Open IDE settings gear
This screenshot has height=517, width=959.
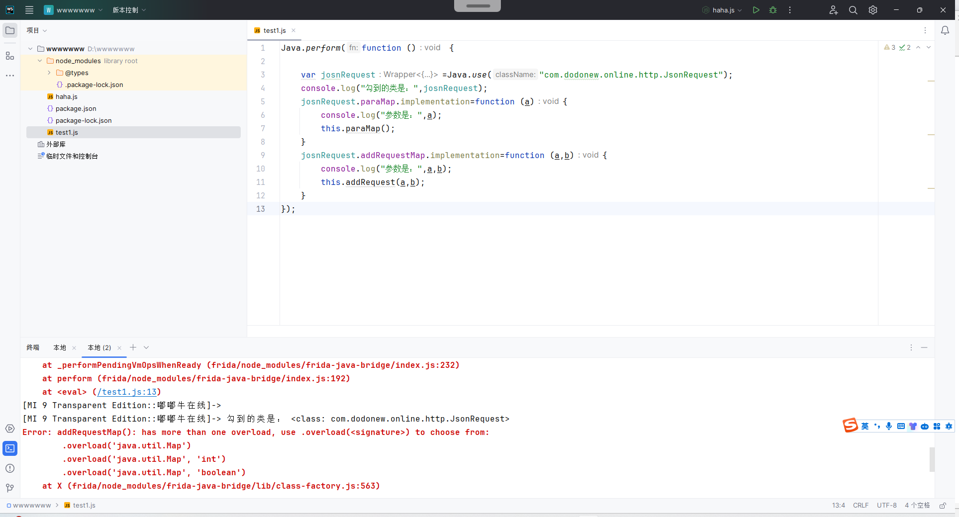tap(873, 10)
